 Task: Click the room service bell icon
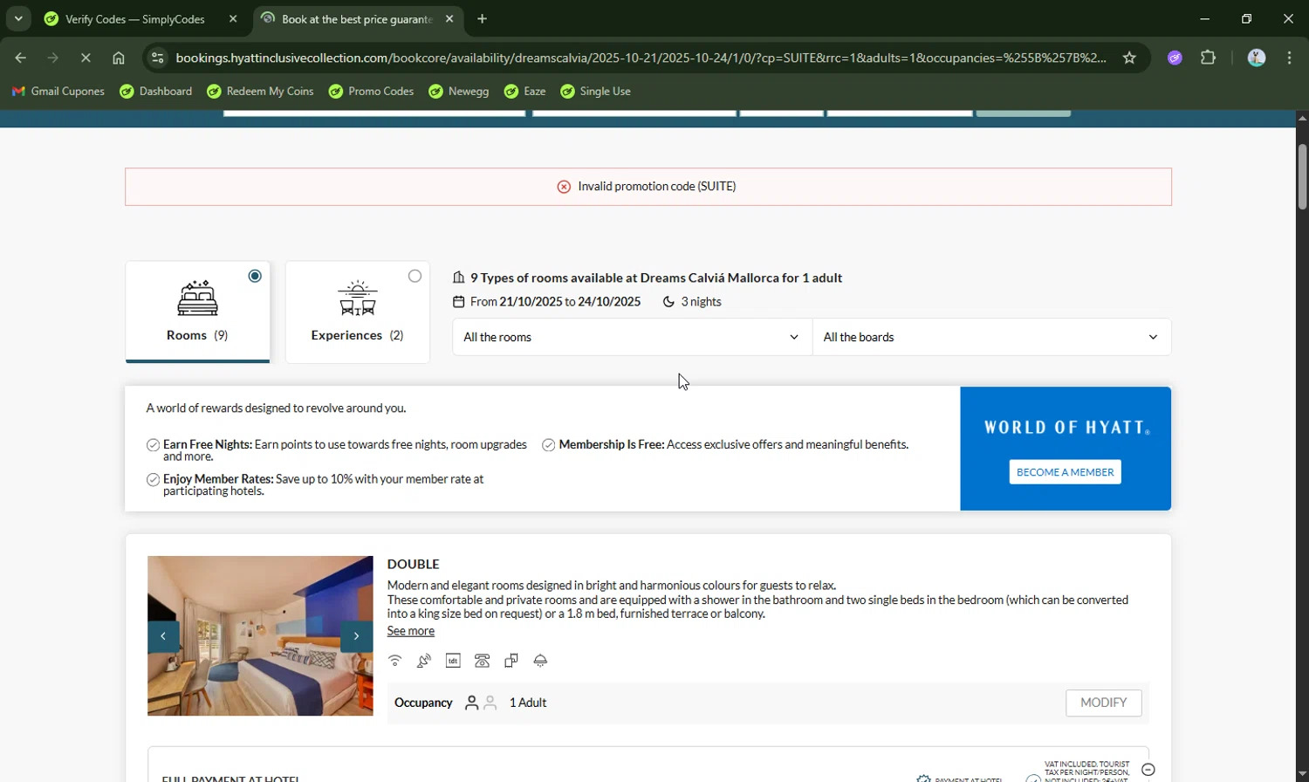tap(540, 661)
